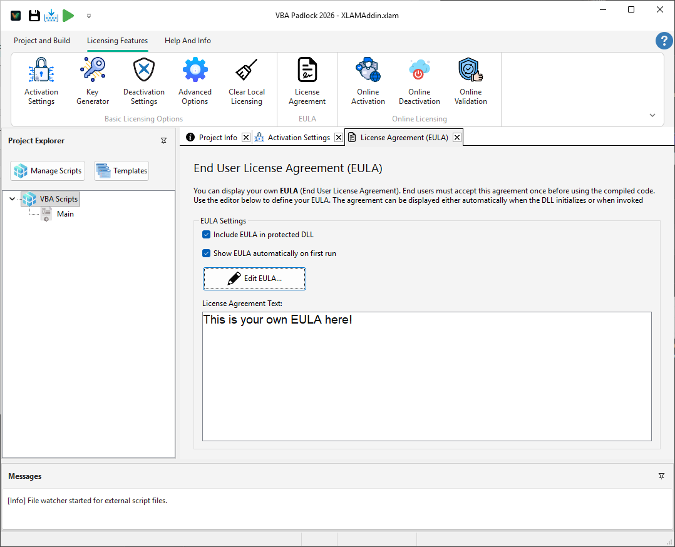Open Online Validation
Image resolution: width=675 pixels, height=547 pixels.
[470, 80]
